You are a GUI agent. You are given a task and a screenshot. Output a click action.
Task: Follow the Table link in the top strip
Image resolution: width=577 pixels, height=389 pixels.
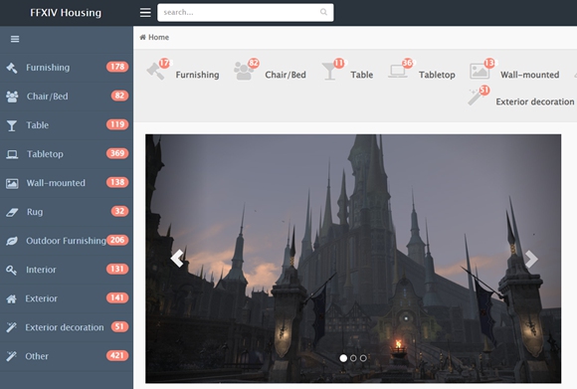tap(362, 75)
